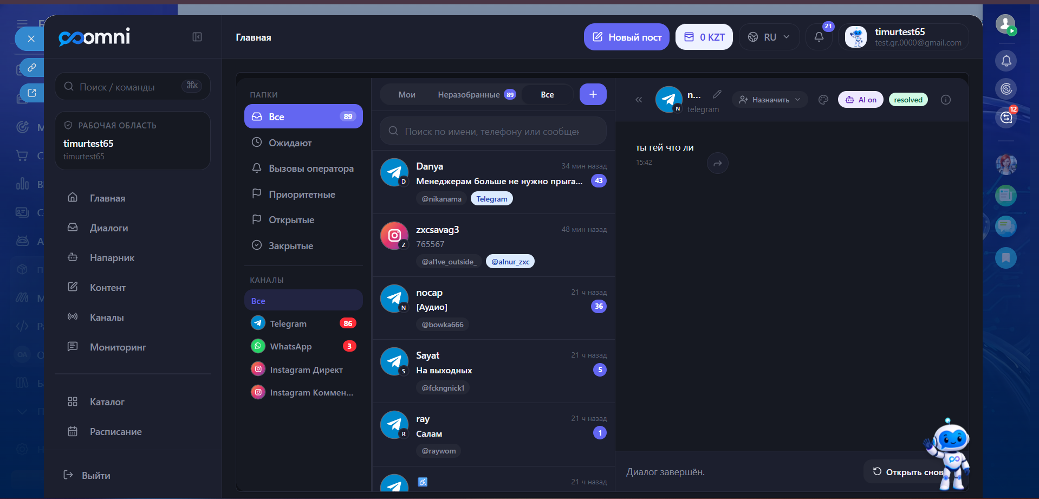
Task: Open the palette color icon
Action: pyautogui.click(x=823, y=100)
